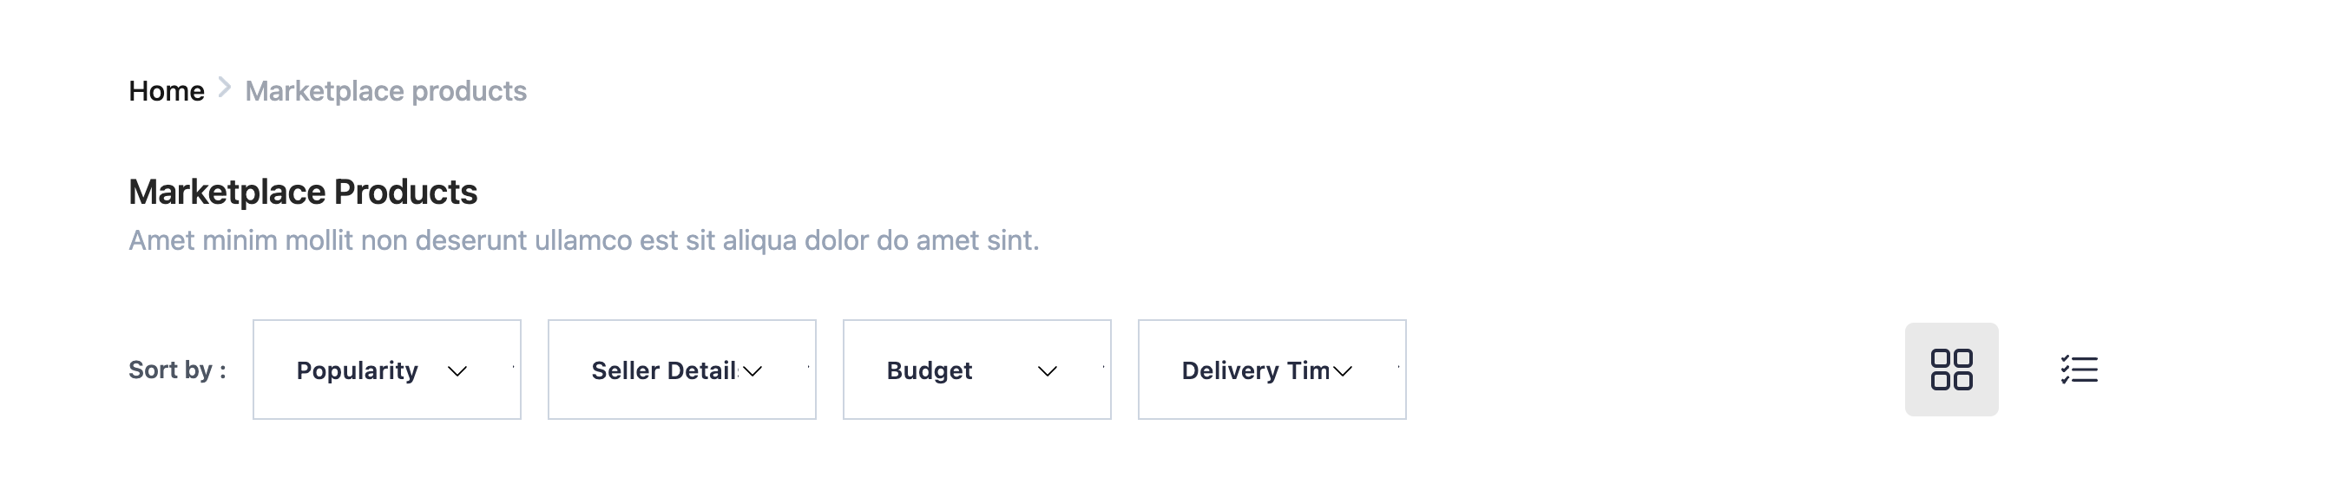Navigate to Home via breadcrumb

pos(166,89)
